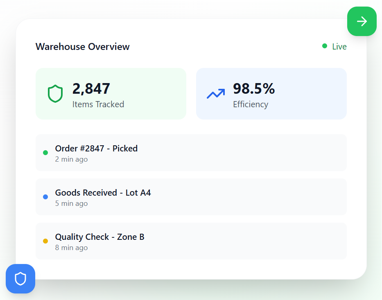Click the 98.5% Efficiency card

(x=271, y=94)
